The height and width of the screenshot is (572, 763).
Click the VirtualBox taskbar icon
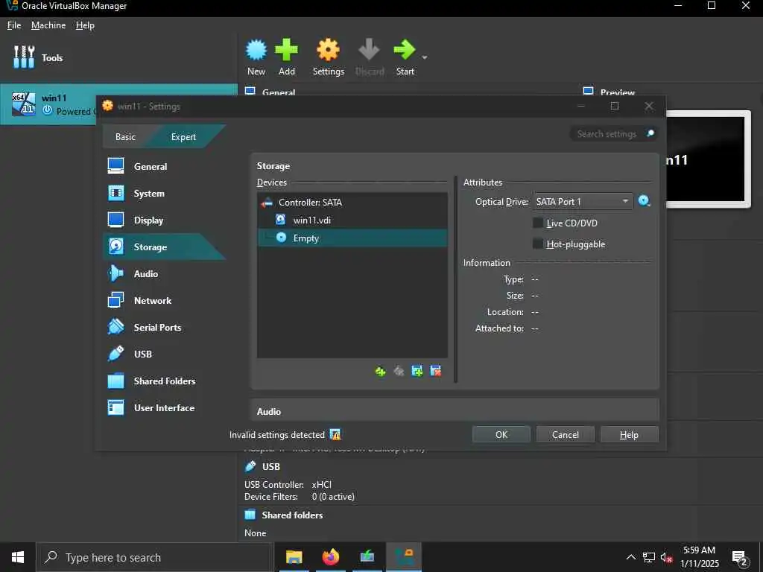[404, 557]
